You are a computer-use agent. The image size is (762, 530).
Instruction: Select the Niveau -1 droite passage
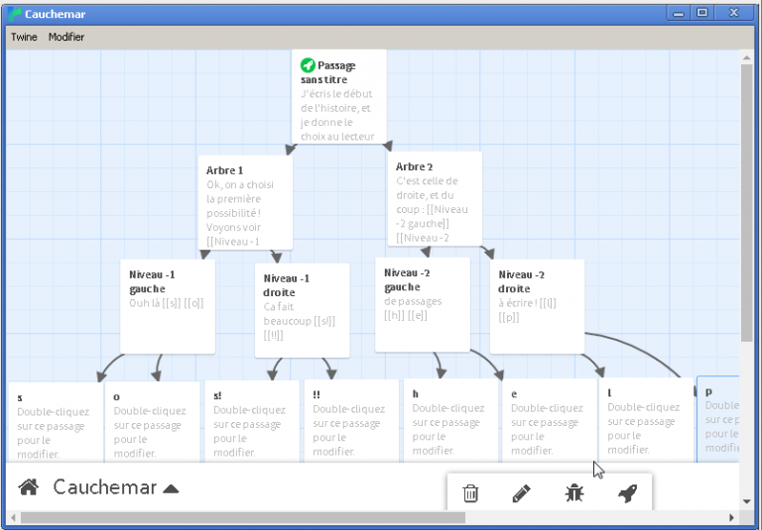(x=303, y=311)
